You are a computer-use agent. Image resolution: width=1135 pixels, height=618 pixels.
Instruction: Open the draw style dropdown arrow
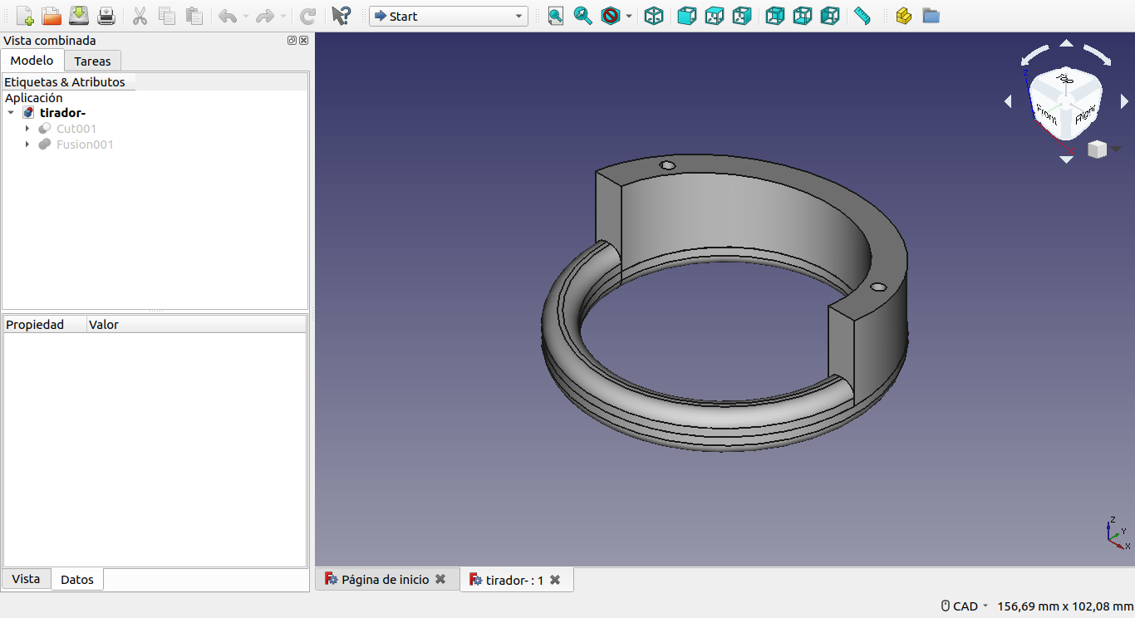click(x=629, y=17)
